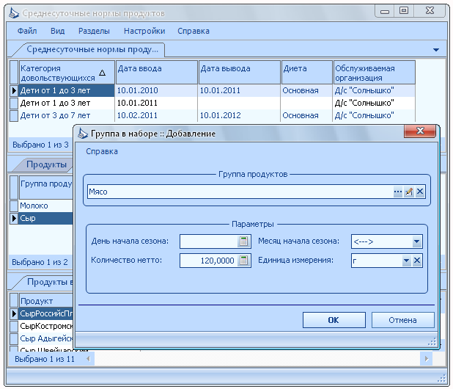Select row with Дата ввода 10.01.2010
The height and width of the screenshot is (389, 453).
coord(213,90)
